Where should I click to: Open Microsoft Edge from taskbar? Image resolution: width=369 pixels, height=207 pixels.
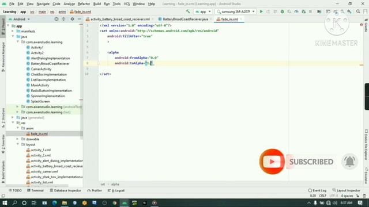click(x=54, y=203)
